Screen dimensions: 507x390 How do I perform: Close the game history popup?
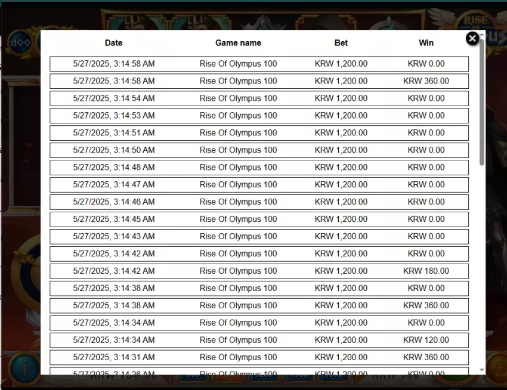[x=472, y=39]
